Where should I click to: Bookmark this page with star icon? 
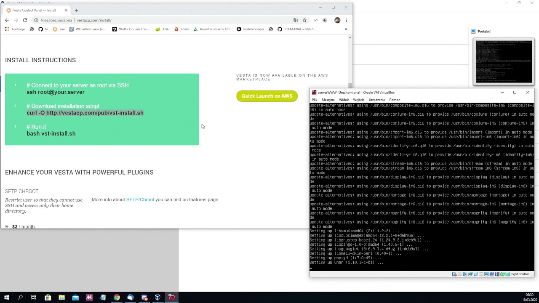[x=304, y=20]
